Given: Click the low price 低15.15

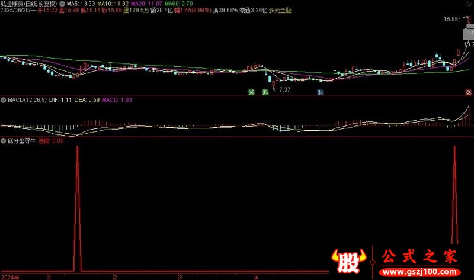Looking at the screenshot, I should click(x=91, y=11).
